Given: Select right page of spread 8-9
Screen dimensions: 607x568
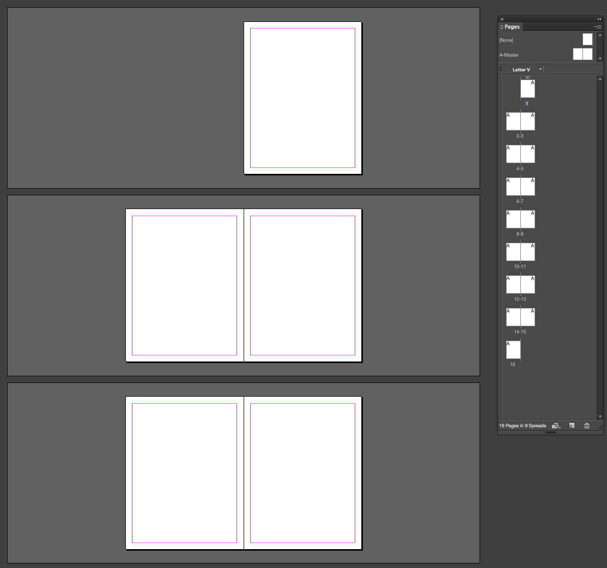Looking at the screenshot, I should (x=527, y=219).
